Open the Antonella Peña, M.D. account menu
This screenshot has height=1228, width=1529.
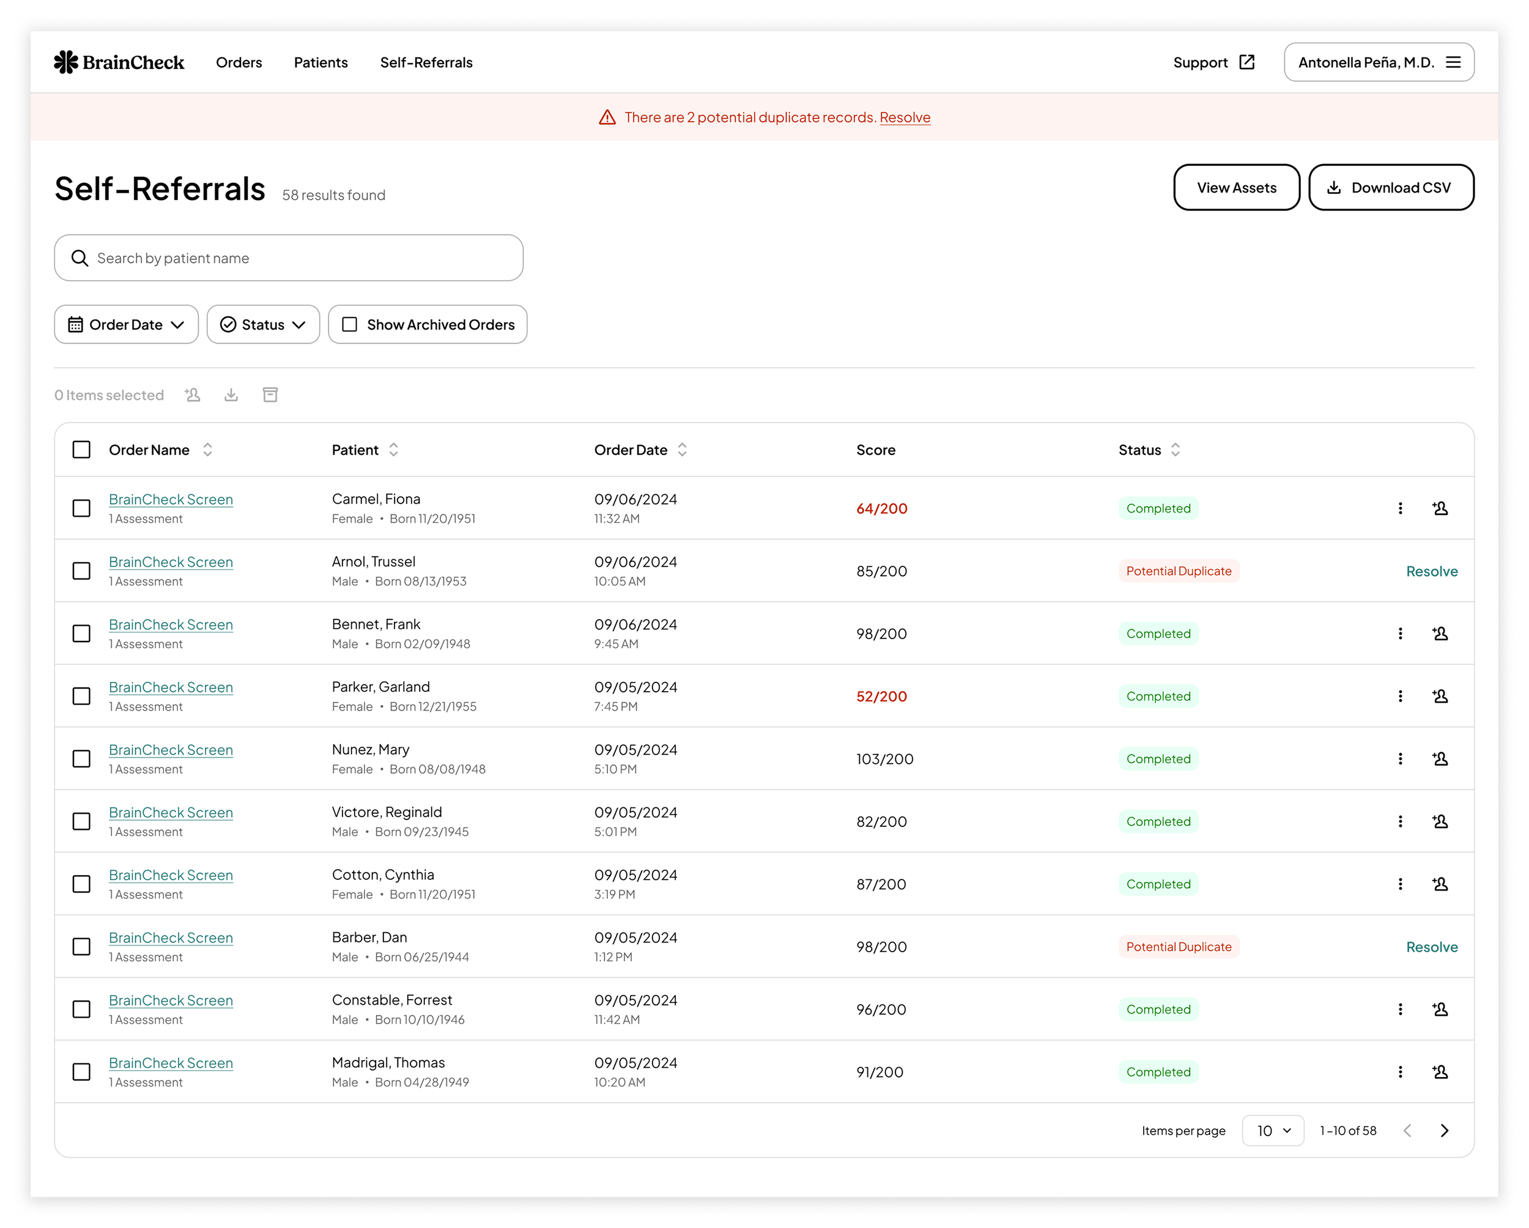click(1378, 62)
